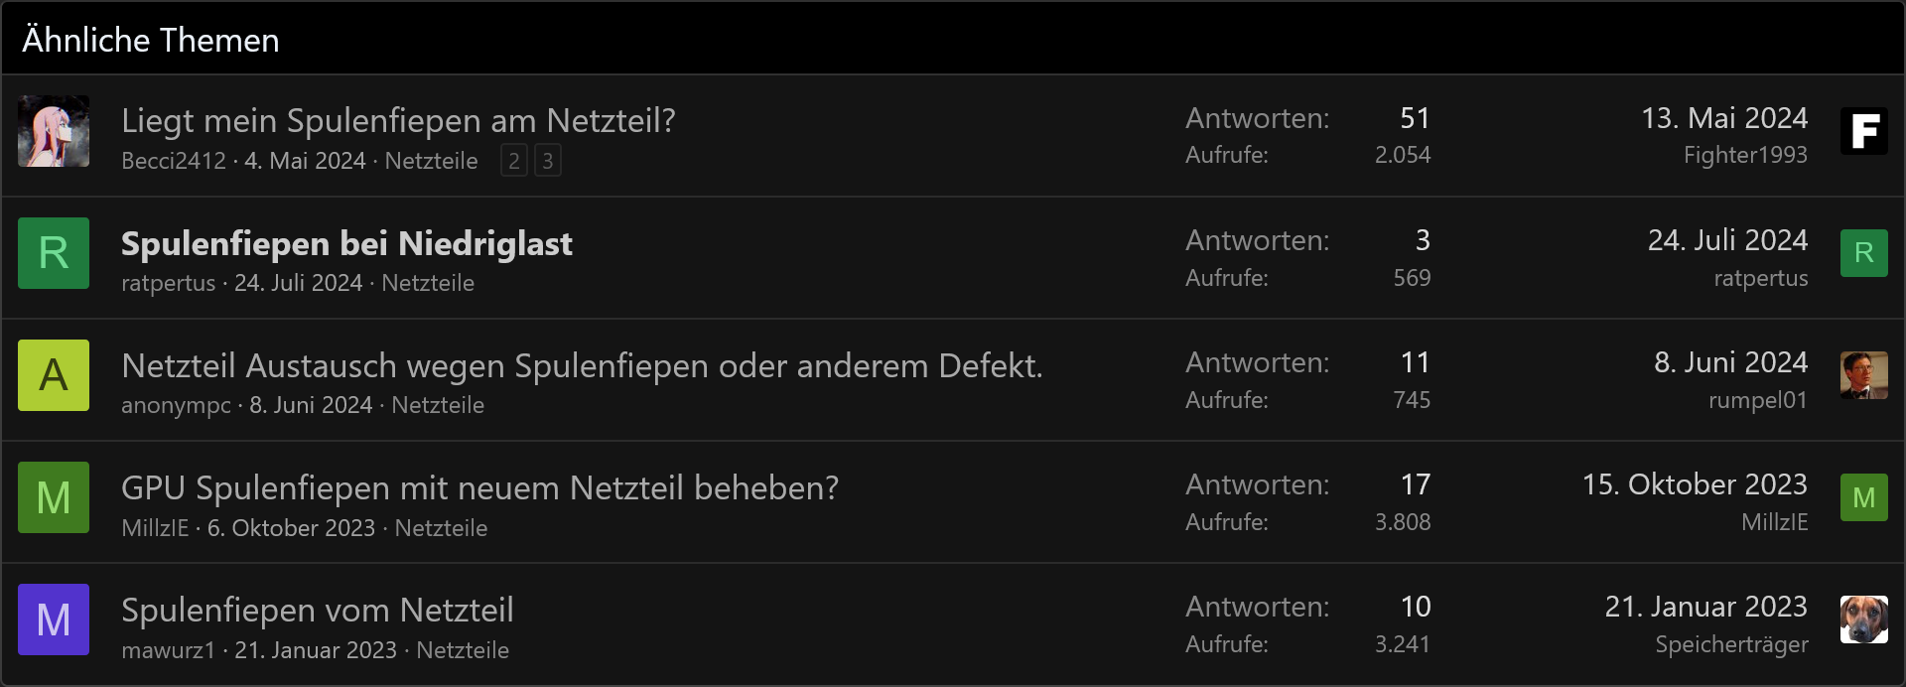Click Netzteile forum link under mawurz1's thread
1906x687 pixels.
point(463,650)
